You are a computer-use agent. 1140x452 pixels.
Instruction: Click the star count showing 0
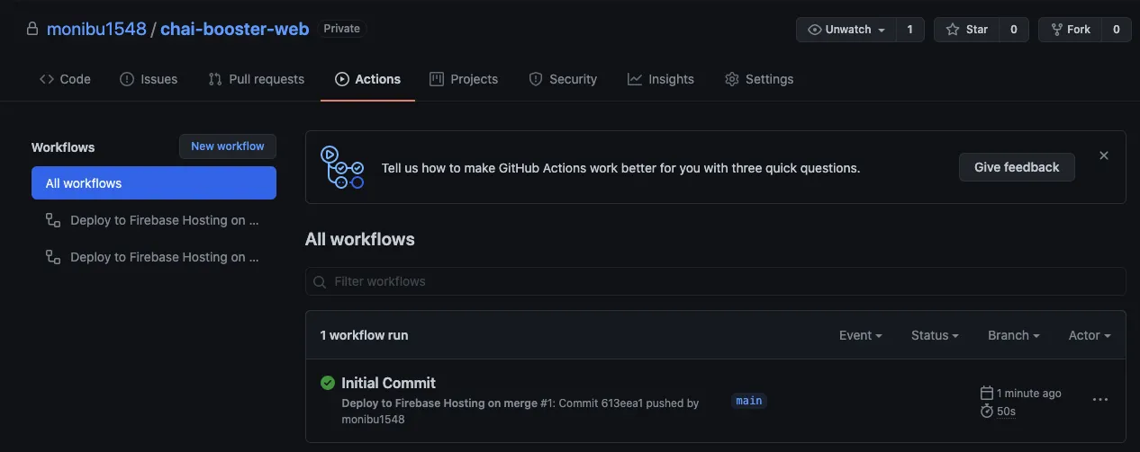pyautogui.click(x=1013, y=30)
